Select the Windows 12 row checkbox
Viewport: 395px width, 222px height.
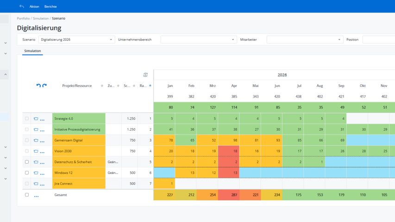[27, 173]
